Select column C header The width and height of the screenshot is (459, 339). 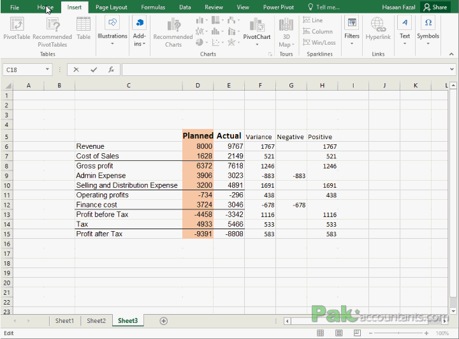tap(129, 86)
